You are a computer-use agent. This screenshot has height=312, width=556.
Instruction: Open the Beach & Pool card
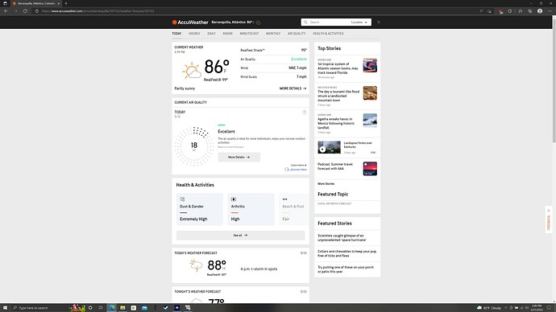pyautogui.click(x=293, y=209)
